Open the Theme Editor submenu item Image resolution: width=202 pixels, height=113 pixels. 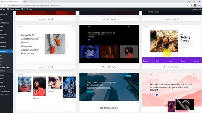(3, 71)
